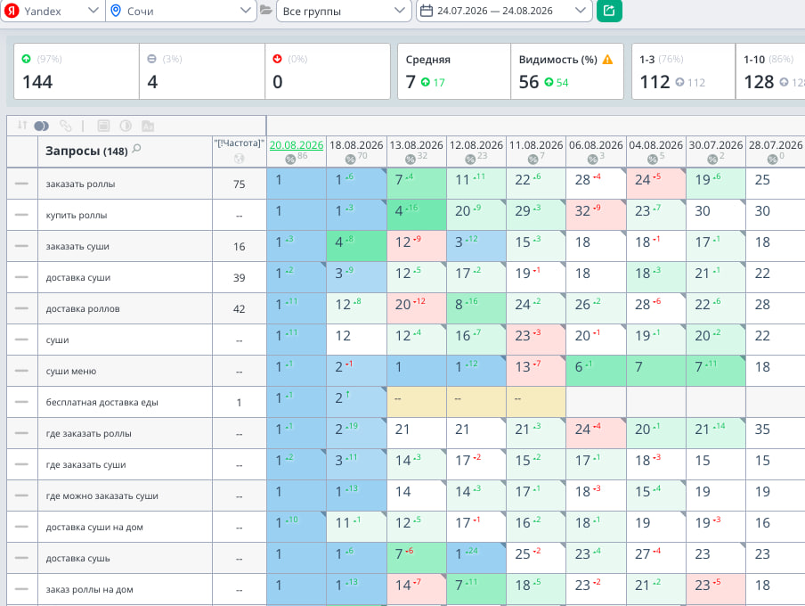Click the percent icon under 13.08.2026
The height and width of the screenshot is (606, 805).
(x=410, y=160)
